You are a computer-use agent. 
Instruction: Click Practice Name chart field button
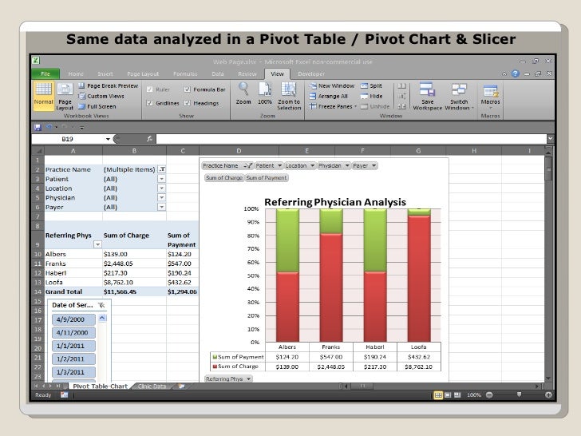[x=227, y=166]
